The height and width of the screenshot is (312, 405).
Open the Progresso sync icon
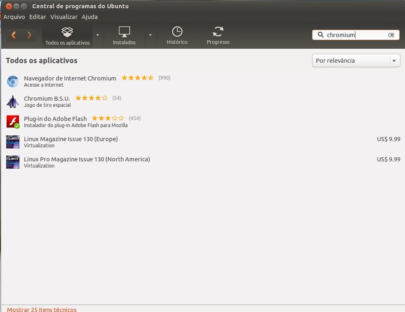point(218,35)
